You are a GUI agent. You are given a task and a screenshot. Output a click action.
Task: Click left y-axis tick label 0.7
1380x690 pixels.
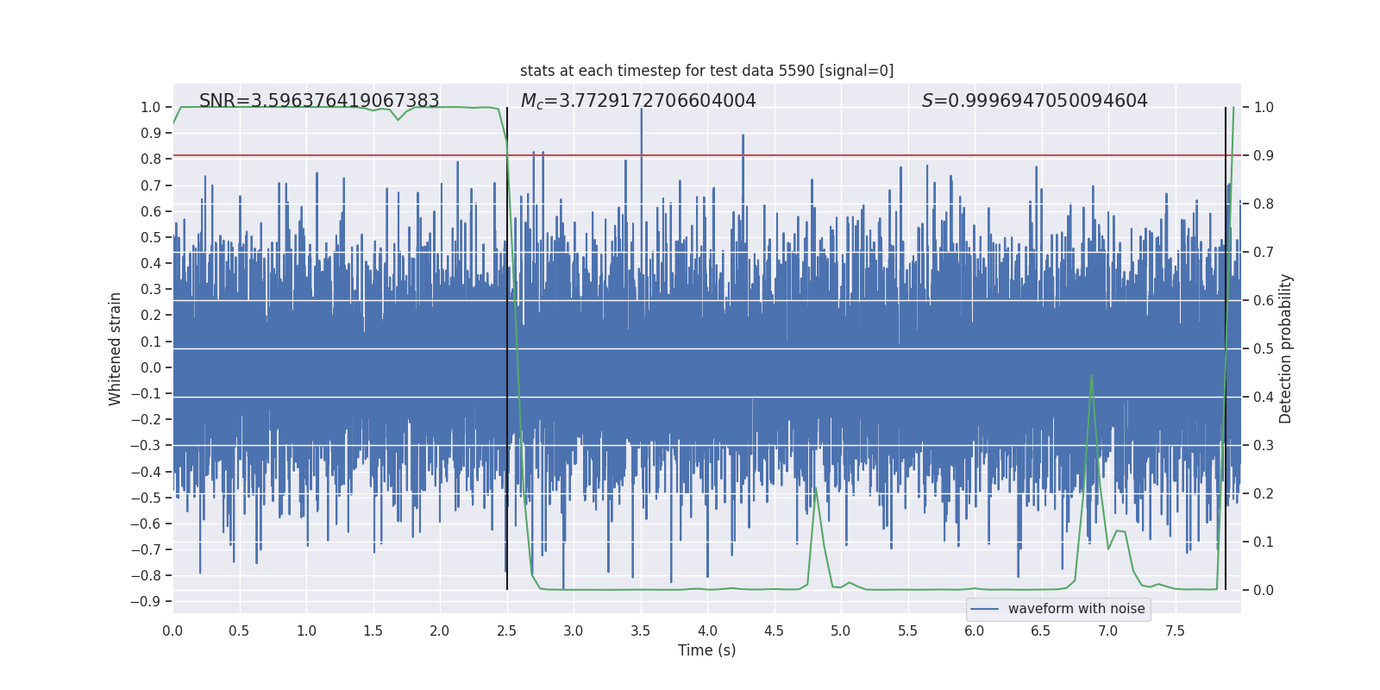pyautogui.click(x=151, y=185)
